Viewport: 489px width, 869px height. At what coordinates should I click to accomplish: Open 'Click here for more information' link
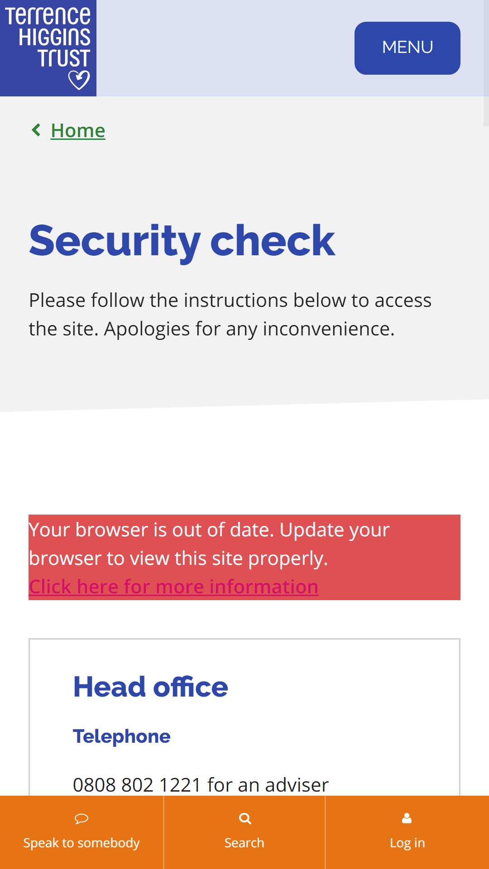point(173,586)
